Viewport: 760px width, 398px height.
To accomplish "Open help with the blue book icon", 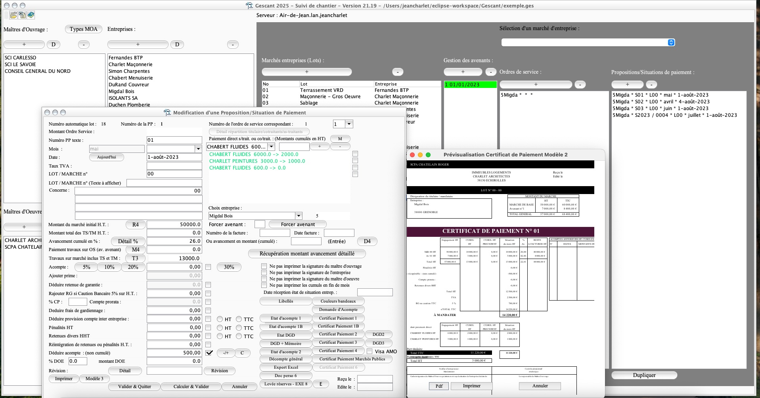I will pos(31,15).
